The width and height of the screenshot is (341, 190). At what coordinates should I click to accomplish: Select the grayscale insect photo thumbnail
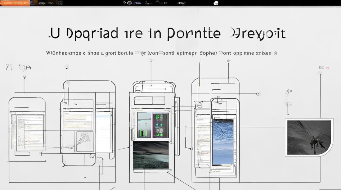click(309, 137)
